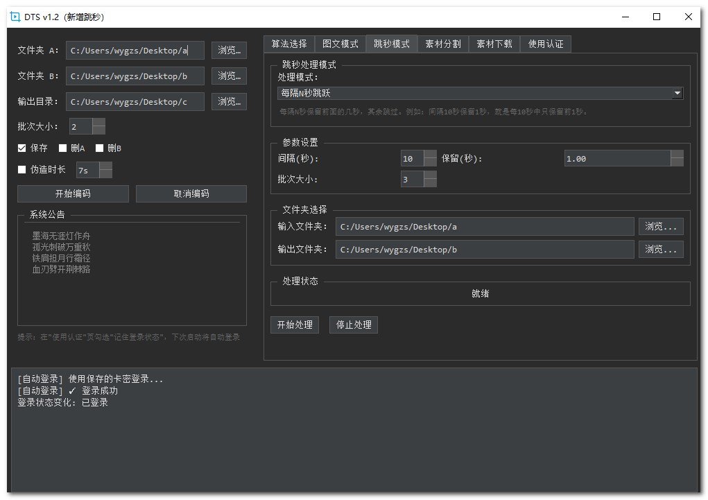
Task: Tick the 保存 checkbox
Action: click(21, 148)
